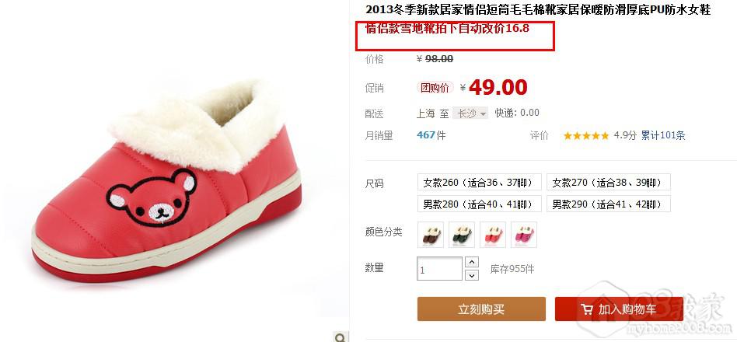Click the quantity input field
This screenshot has width=737, height=342.
tap(439, 269)
